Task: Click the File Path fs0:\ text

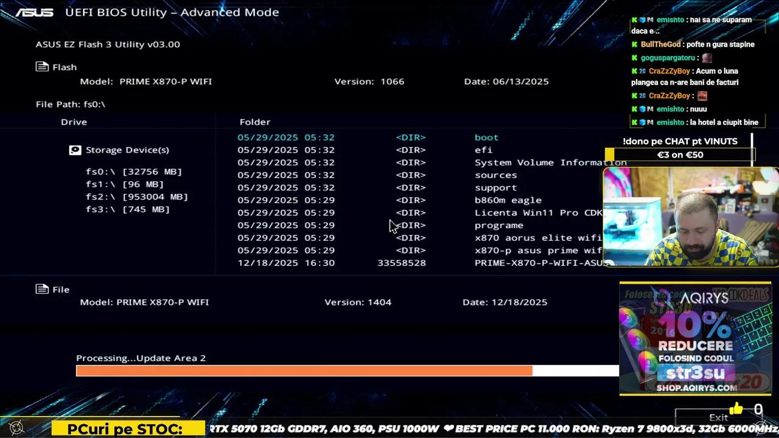Action: click(x=71, y=104)
